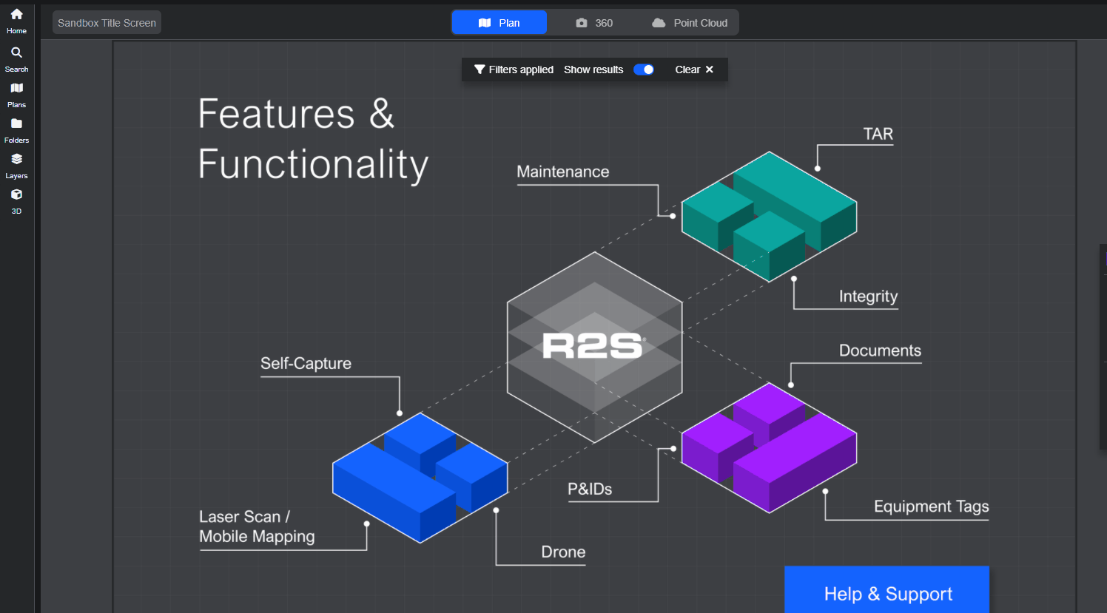Clear the applied filters
Viewport: 1107px width, 613px height.
pos(694,70)
